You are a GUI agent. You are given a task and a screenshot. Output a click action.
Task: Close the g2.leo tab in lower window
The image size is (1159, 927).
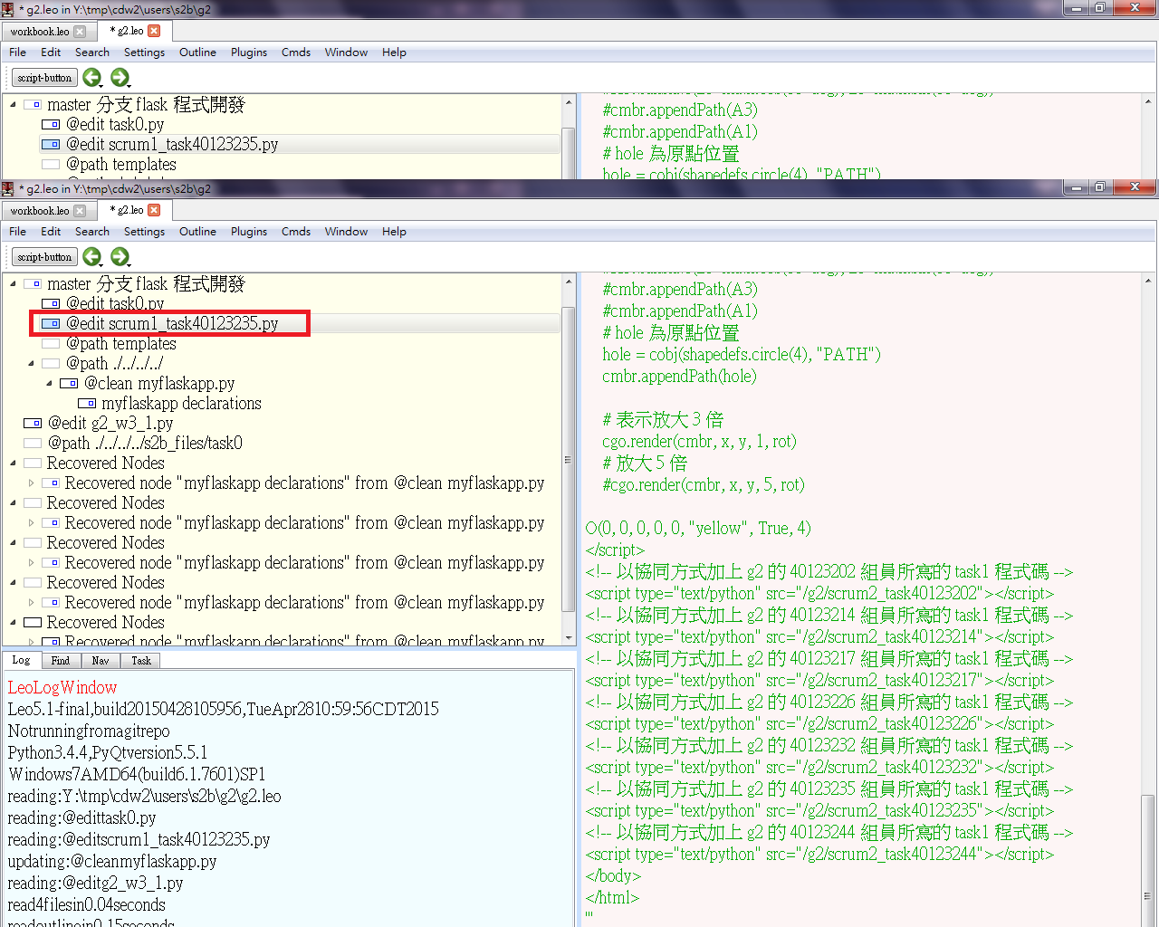[154, 210]
